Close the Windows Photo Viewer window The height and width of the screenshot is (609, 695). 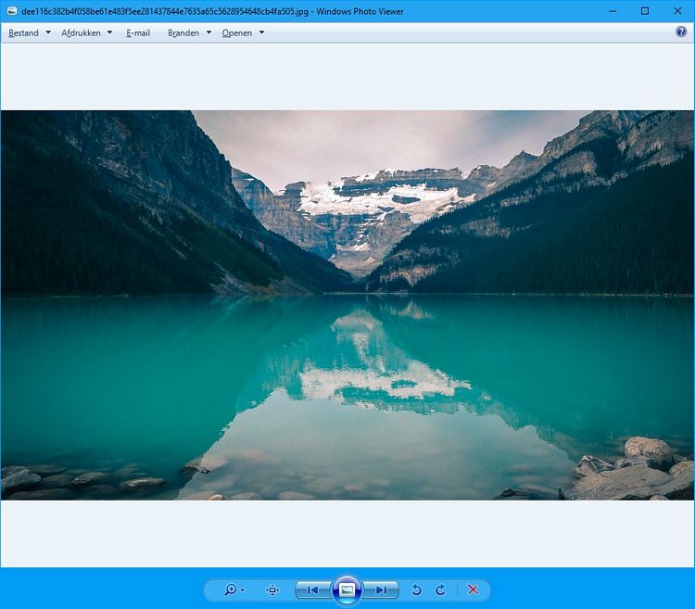pyautogui.click(x=677, y=11)
